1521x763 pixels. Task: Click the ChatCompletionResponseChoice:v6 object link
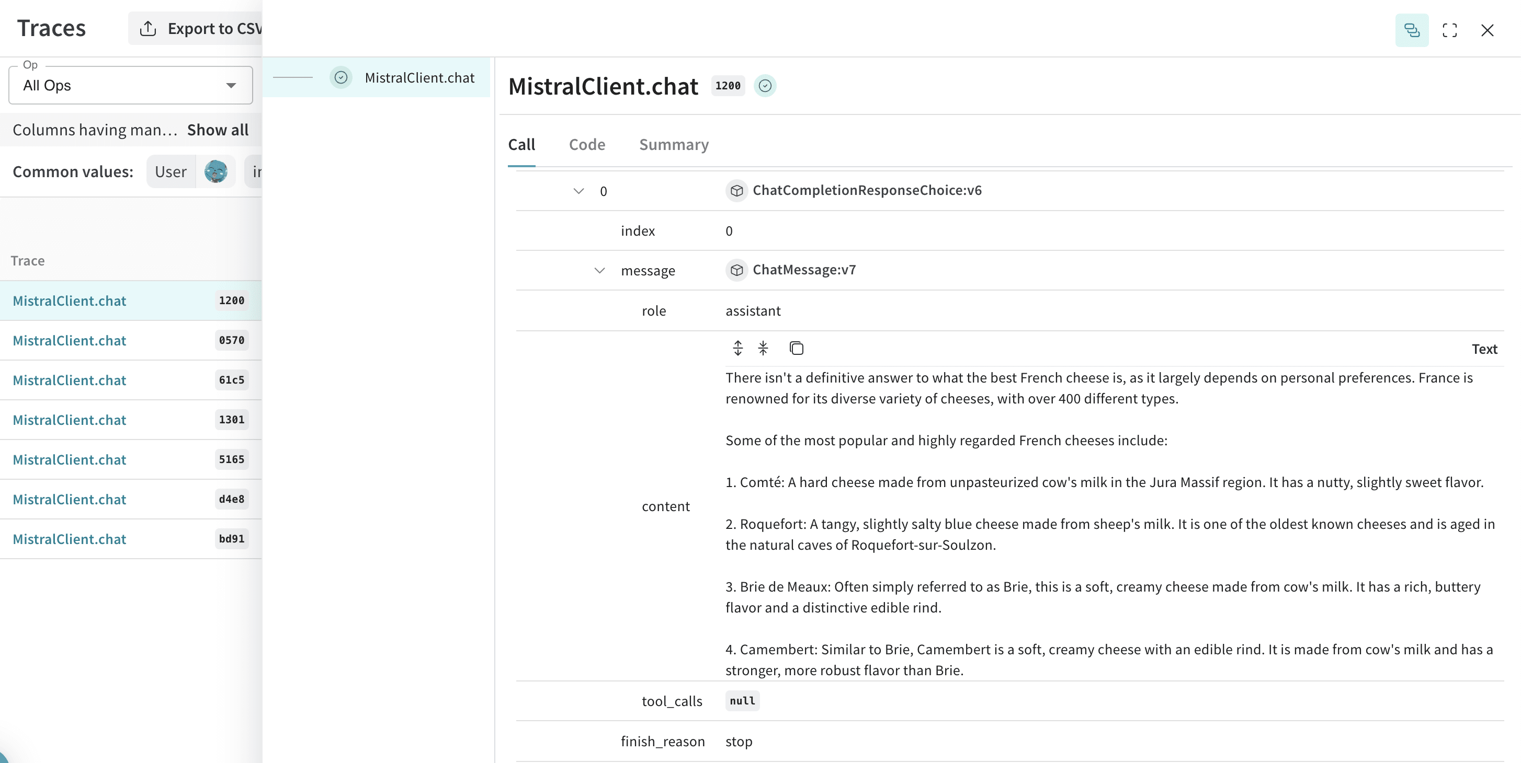click(867, 190)
